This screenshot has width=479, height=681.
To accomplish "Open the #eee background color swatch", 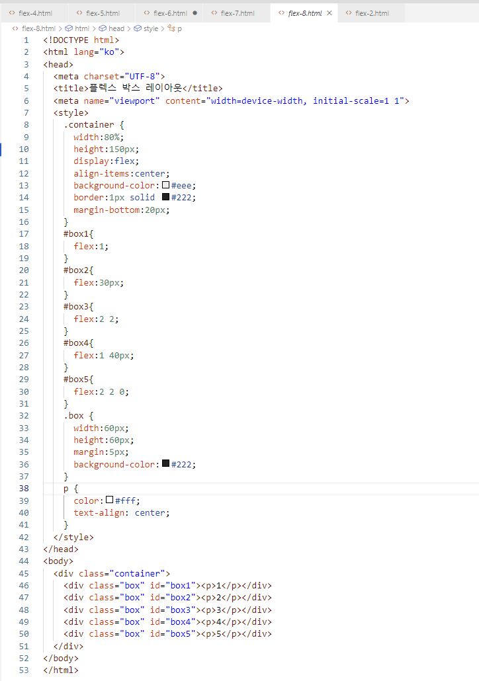I will (x=165, y=185).
